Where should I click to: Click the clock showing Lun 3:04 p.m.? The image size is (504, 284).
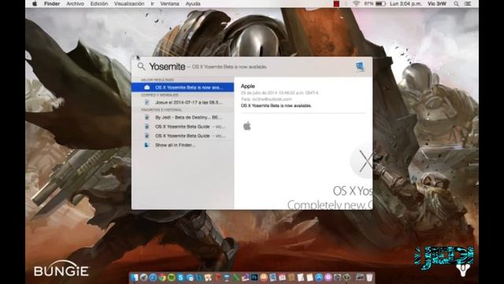406,4
